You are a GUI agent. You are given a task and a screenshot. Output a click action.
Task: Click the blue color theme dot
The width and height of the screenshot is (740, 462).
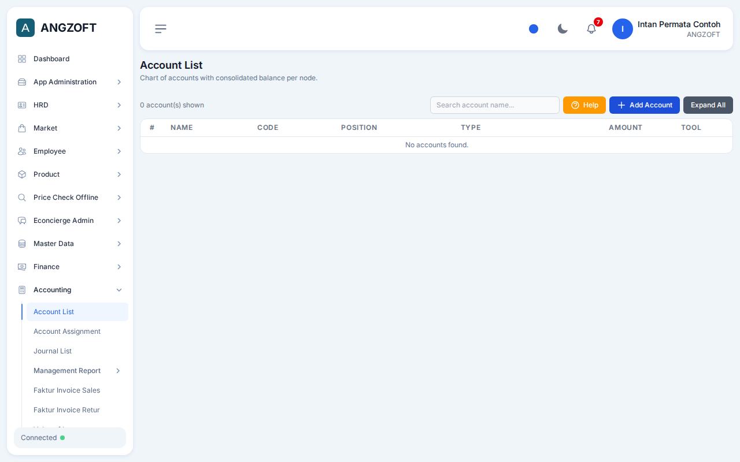(534, 29)
